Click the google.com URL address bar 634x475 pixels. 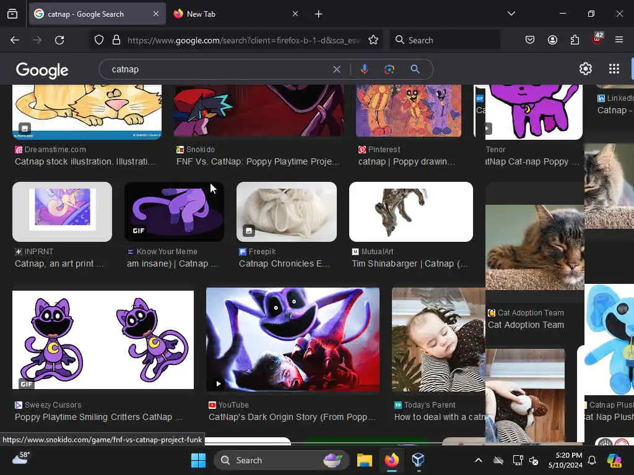point(243,40)
